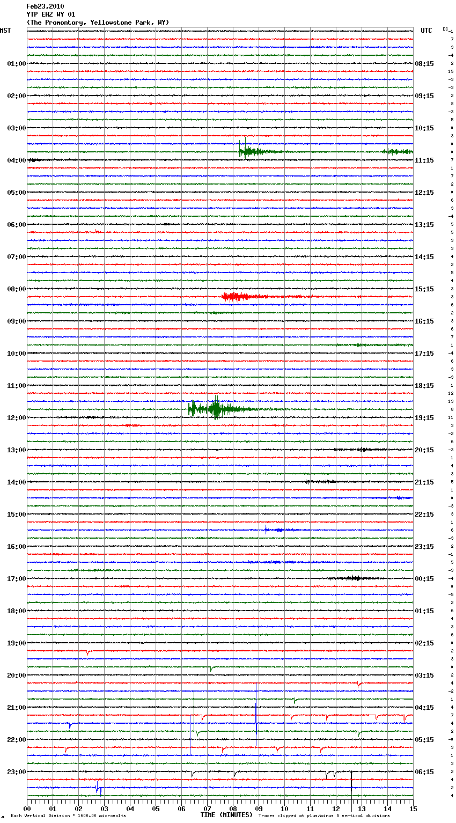Screen dimensions: 456x823
Task: Click the Traces clipped footnote text
Action: point(325,816)
